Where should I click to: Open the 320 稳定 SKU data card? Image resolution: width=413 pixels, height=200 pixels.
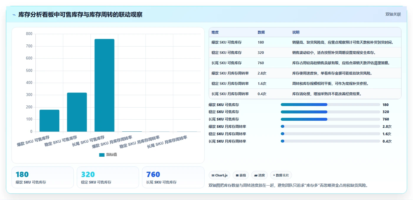tap(108, 177)
